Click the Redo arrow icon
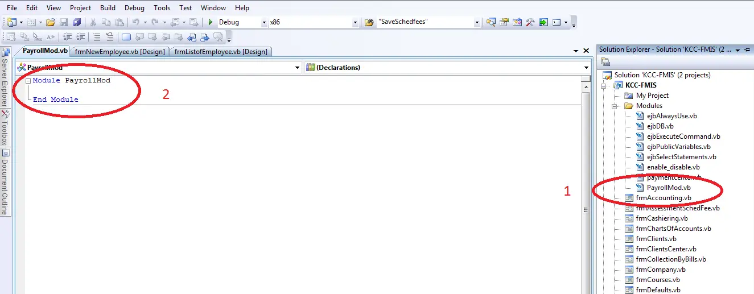The width and height of the screenshot is (754, 294). pyautogui.click(x=154, y=22)
